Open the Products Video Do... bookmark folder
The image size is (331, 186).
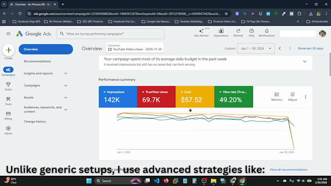[x=222, y=21]
